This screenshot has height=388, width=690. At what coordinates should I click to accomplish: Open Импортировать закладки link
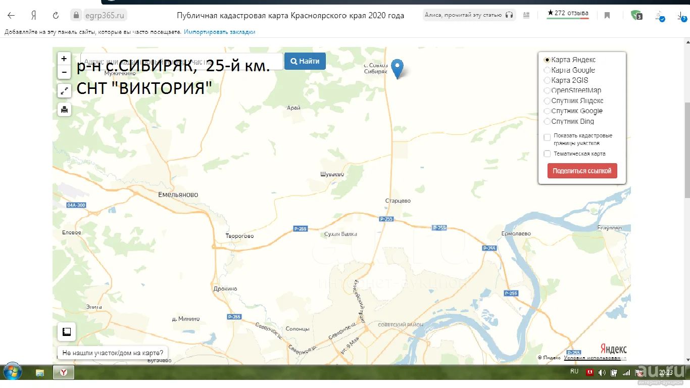click(x=219, y=32)
